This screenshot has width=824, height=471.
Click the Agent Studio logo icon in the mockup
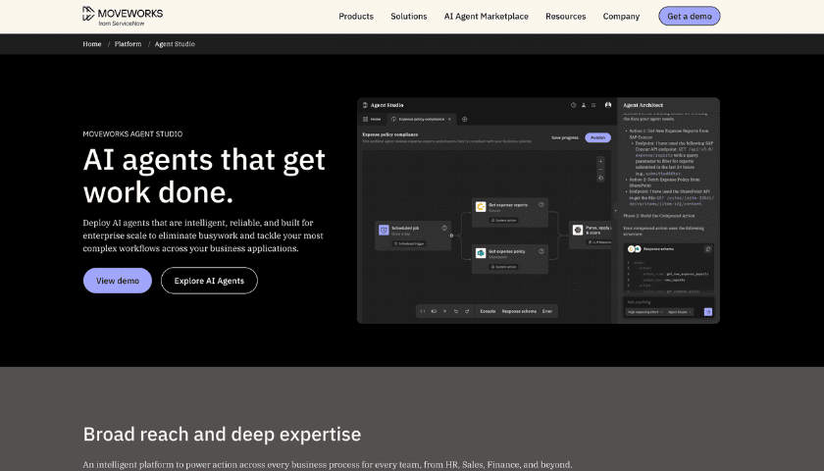click(365, 105)
